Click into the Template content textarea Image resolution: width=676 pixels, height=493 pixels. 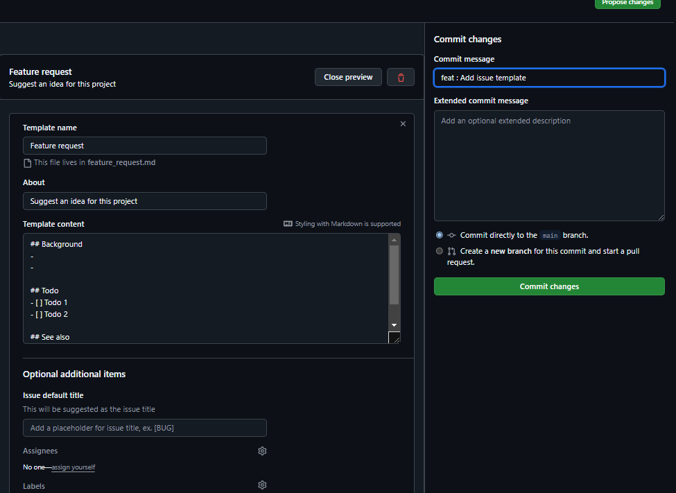coord(206,288)
